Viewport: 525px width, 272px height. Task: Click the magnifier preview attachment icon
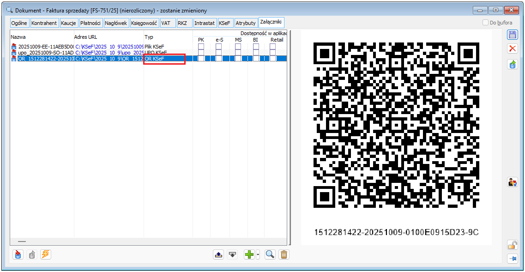270,254
